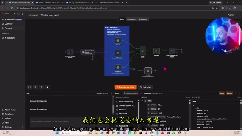The width and height of the screenshot is (242, 136).
Task: Click the Windows taskbar search box
Action: [74, 133]
